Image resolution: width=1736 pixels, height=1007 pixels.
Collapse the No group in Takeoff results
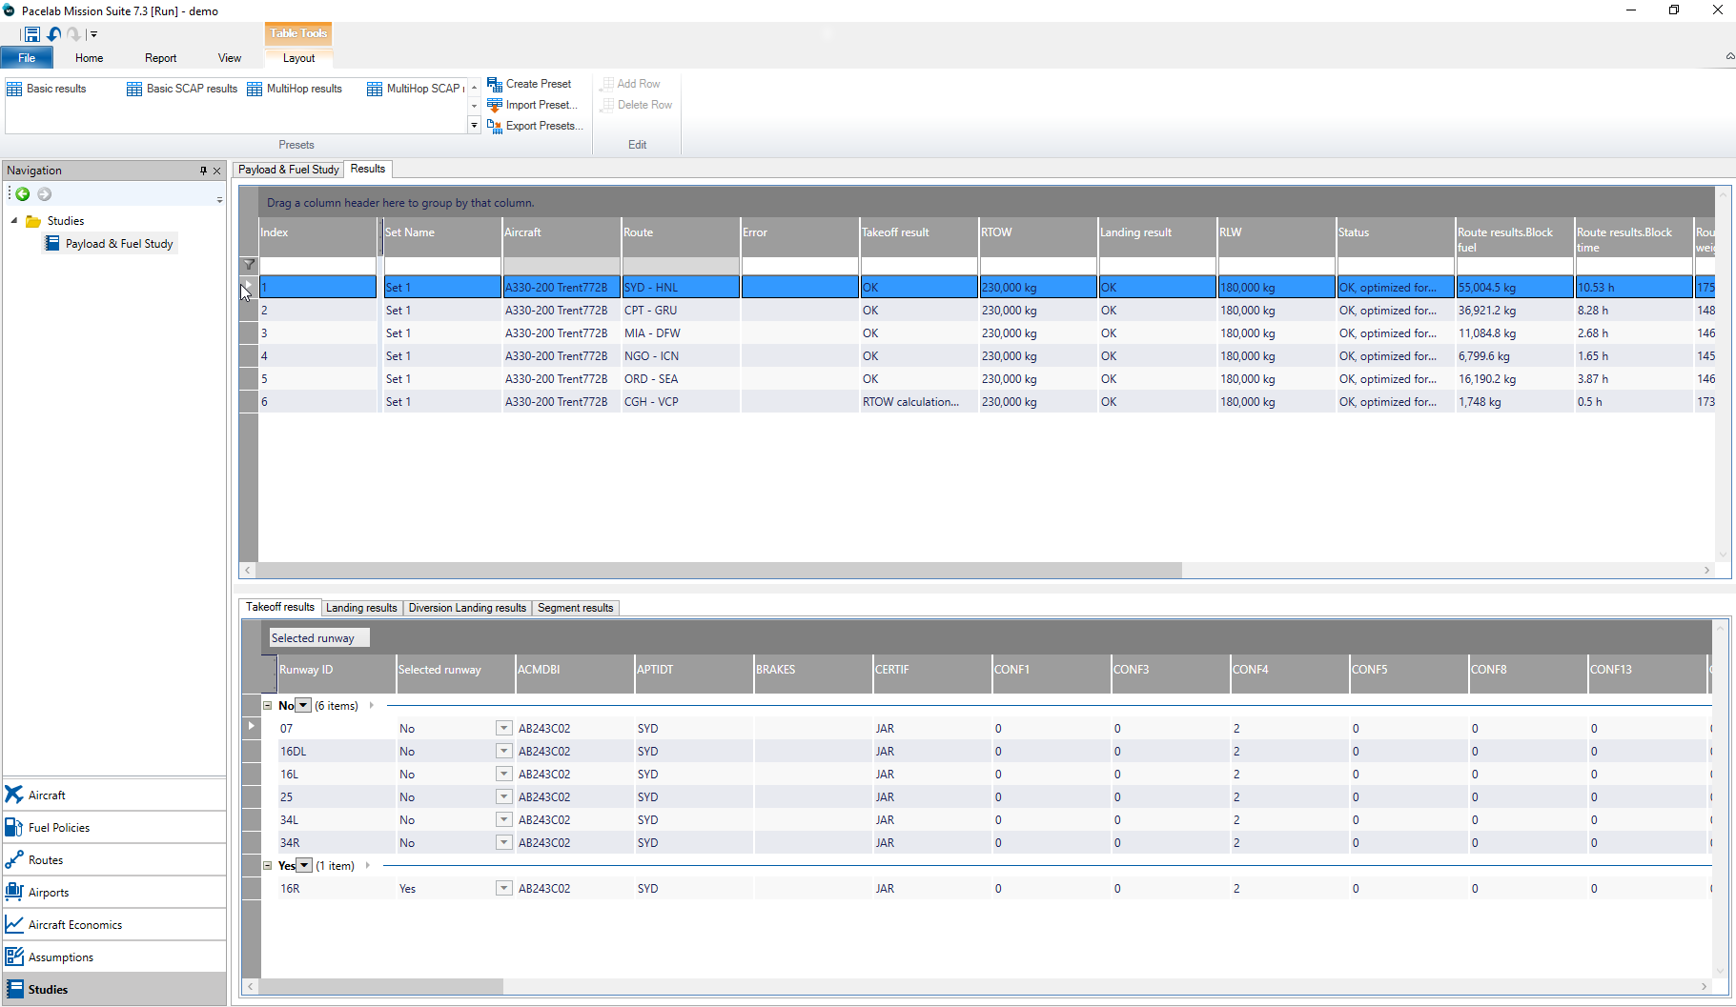(x=267, y=705)
